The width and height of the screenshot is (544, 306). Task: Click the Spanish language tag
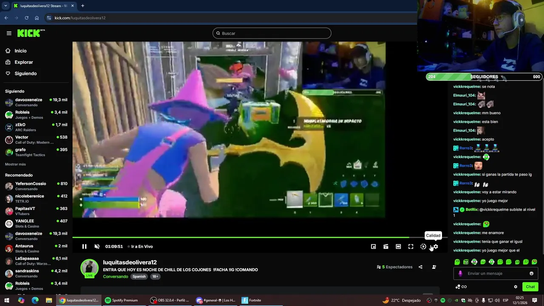[x=139, y=277]
